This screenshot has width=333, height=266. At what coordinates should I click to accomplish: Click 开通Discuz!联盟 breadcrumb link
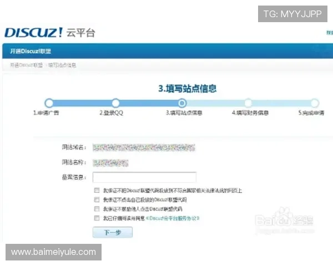[x=26, y=65]
